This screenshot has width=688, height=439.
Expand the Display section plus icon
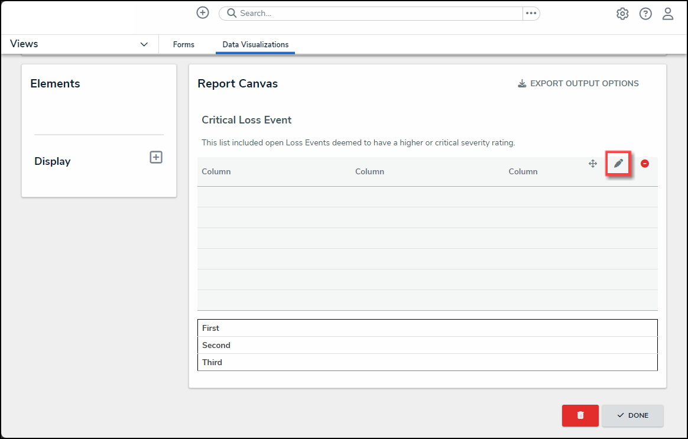(x=156, y=157)
